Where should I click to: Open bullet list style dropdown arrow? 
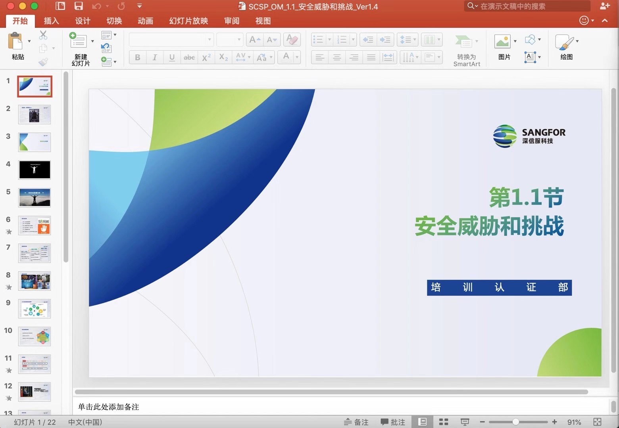(329, 40)
